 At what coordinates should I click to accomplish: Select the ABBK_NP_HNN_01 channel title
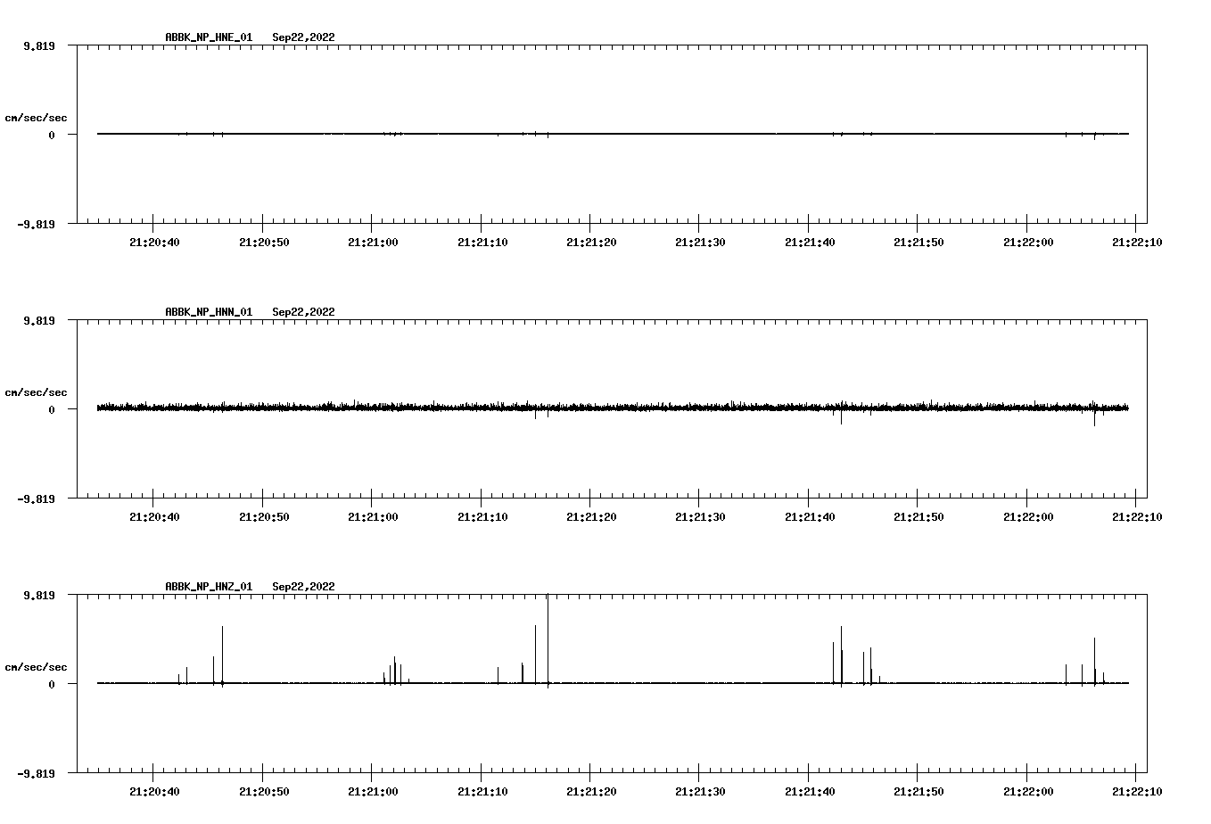click(x=209, y=312)
